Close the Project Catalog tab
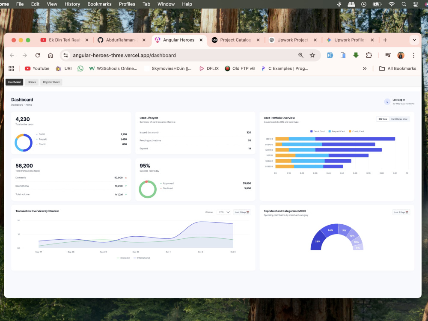The height and width of the screenshot is (321, 428). (x=258, y=40)
